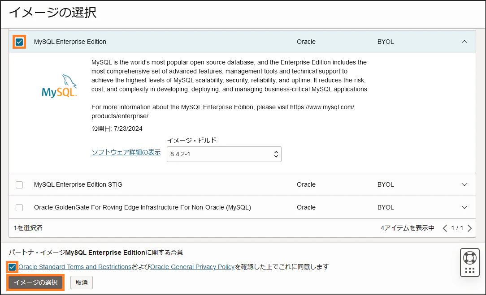This screenshot has width=486, height=295.
Task: Click the 取消 cancel button
Action: coord(82,282)
